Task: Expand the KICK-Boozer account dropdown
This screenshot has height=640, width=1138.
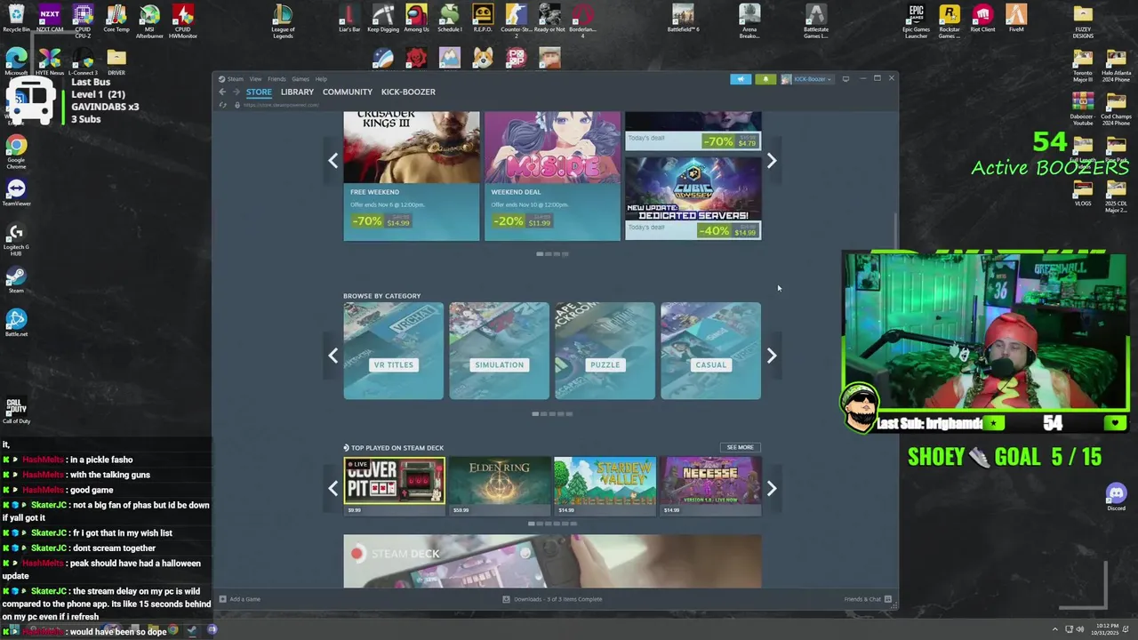Action: click(x=806, y=79)
